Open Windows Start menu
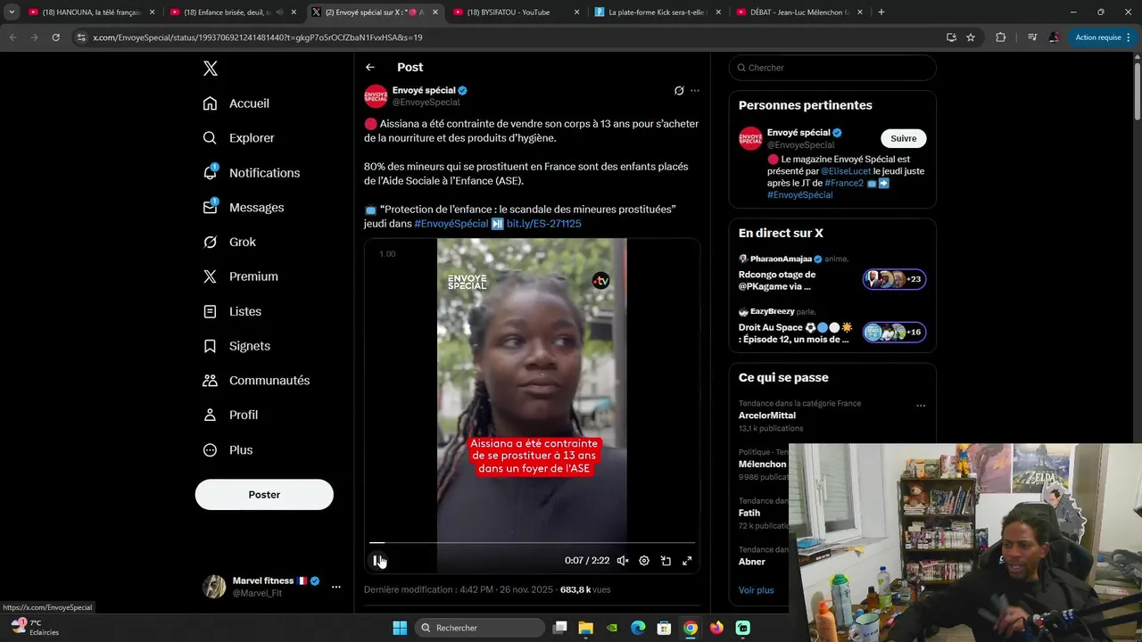The width and height of the screenshot is (1142, 642). coord(400,628)
